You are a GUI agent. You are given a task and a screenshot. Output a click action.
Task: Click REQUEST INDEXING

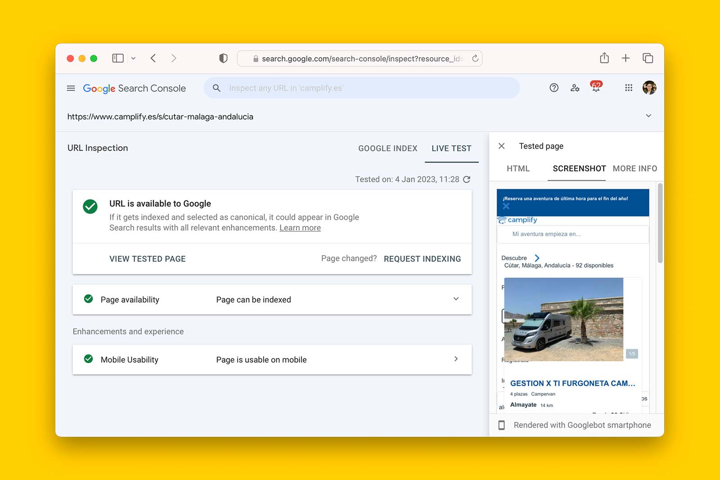(422, 259)
